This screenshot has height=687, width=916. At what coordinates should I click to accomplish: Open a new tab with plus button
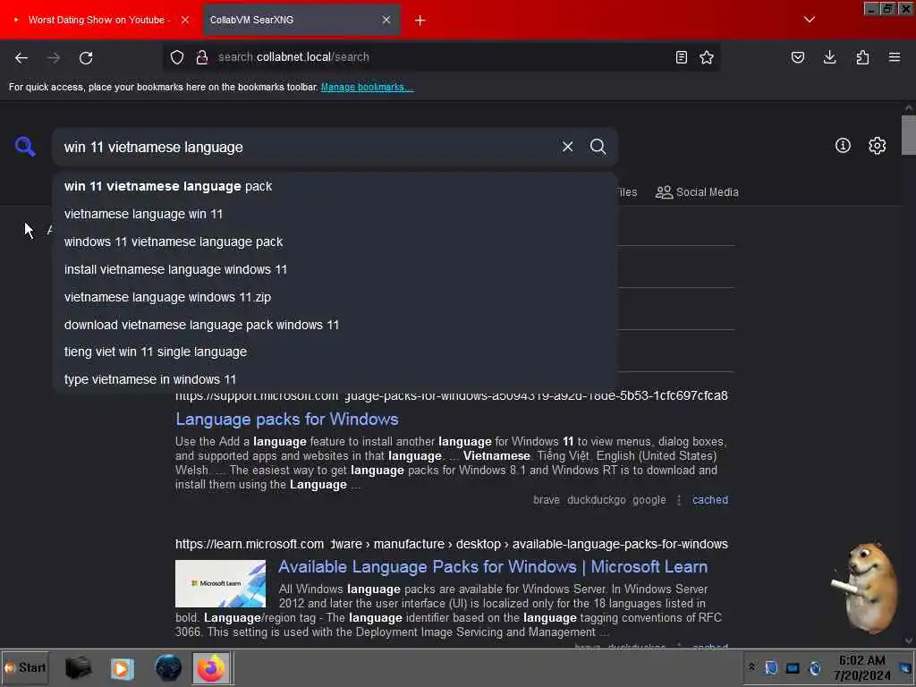pos(420,21)
